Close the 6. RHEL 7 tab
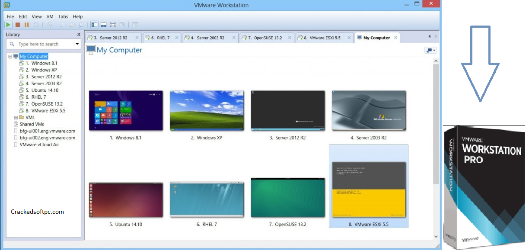Viewport: 529px width, 251px height. 176,38
